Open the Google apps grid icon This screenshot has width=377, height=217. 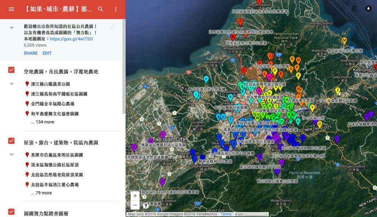tap(355, 9)
